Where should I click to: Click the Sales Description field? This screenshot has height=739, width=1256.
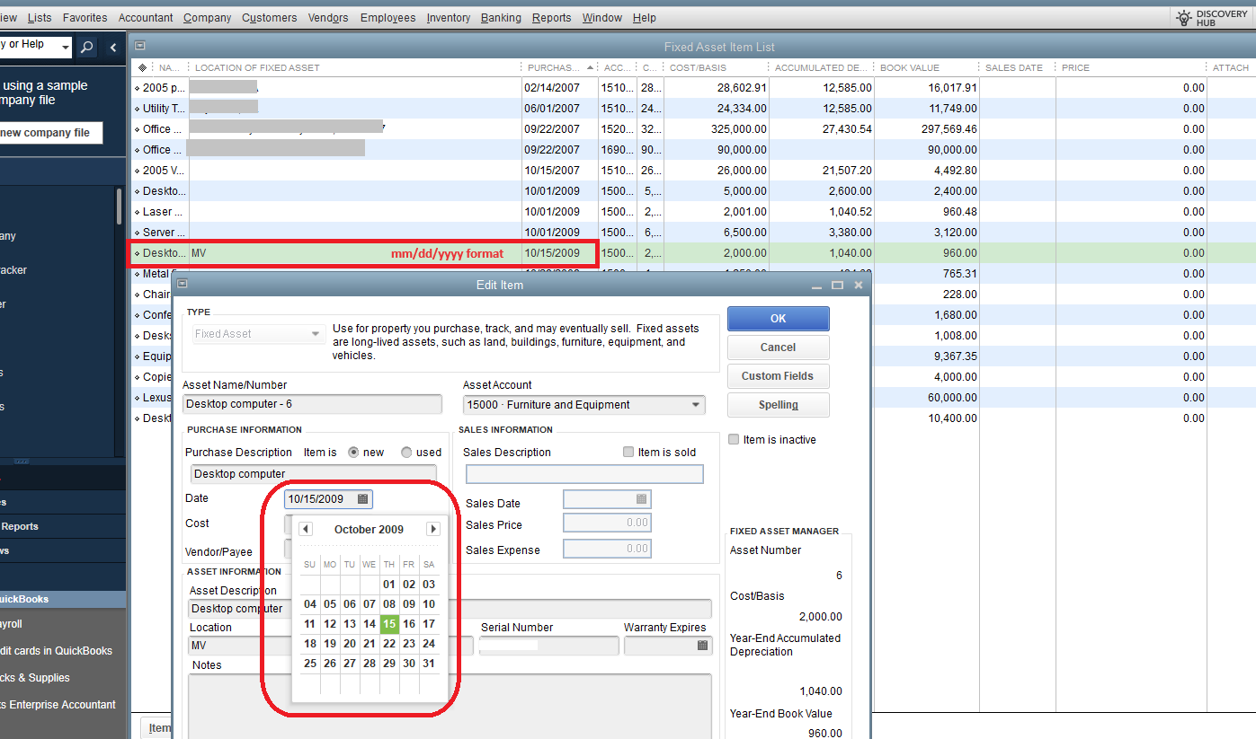[584, 474]
